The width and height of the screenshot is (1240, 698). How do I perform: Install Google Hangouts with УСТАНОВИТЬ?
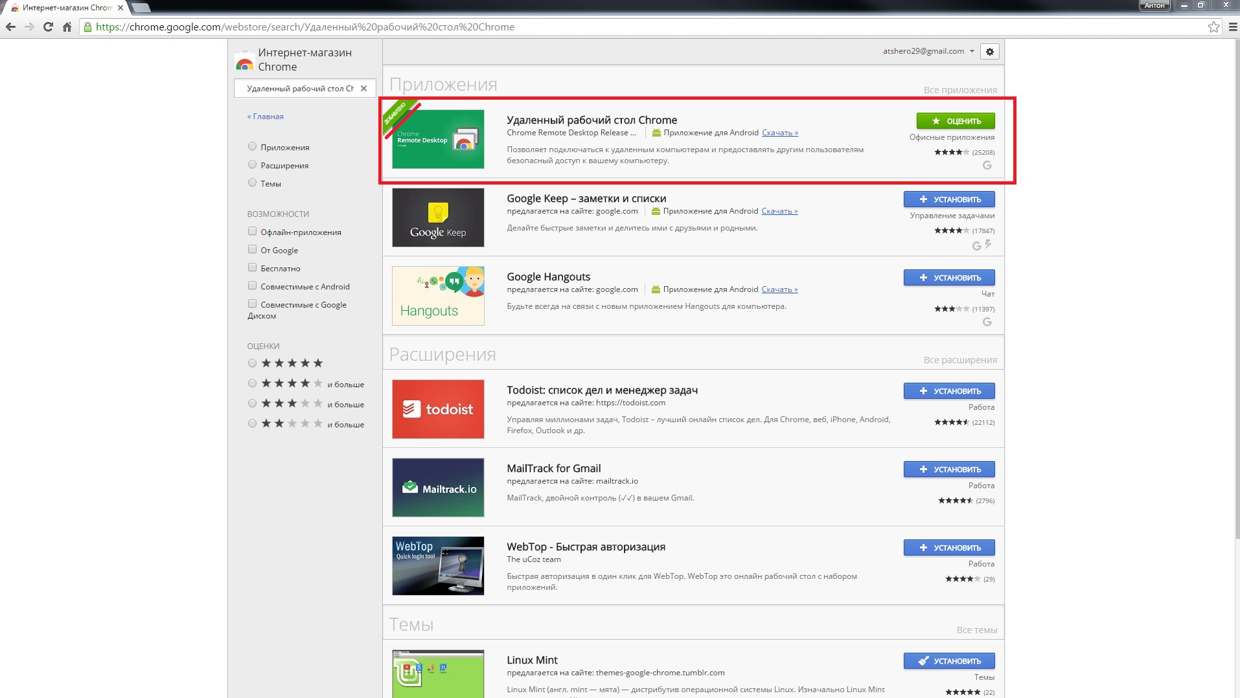tap(949, 278)
